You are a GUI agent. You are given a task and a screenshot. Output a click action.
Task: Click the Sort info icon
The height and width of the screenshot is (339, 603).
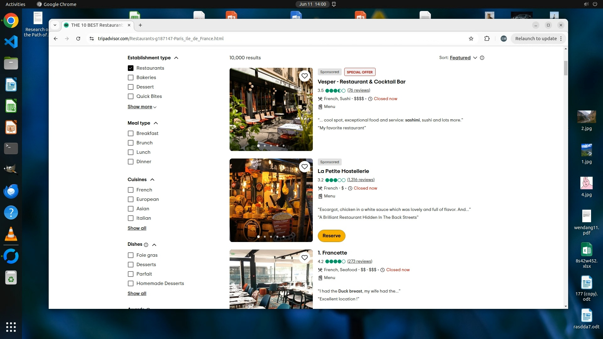point(482,58)
